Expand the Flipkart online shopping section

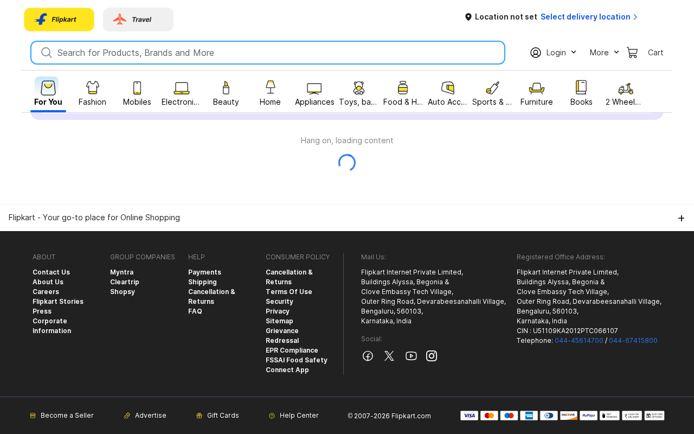pyautogui.click(x=681, y=218)
